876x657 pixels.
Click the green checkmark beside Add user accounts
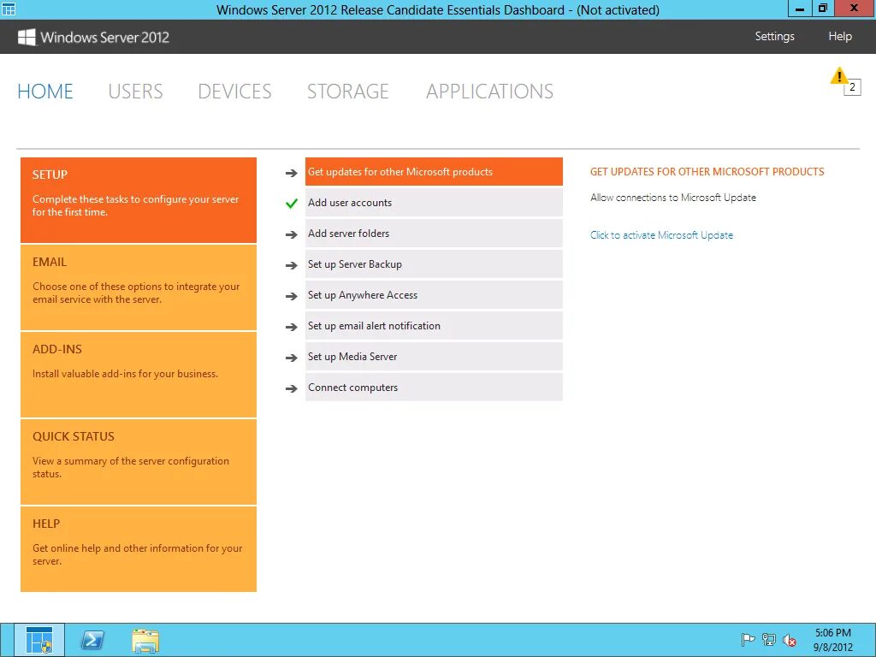coord(291,204)
